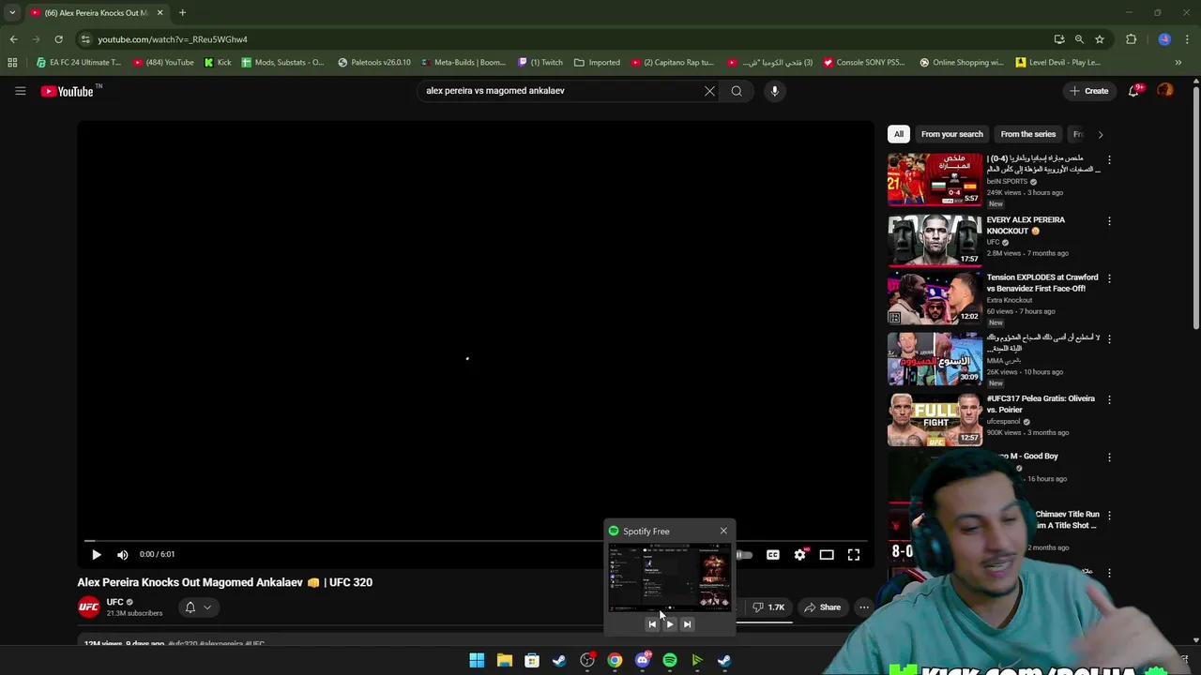Screen dimensions: 1201x675
Task: Go to previous track in Spotify preview
Action: [x=652, y=624]
